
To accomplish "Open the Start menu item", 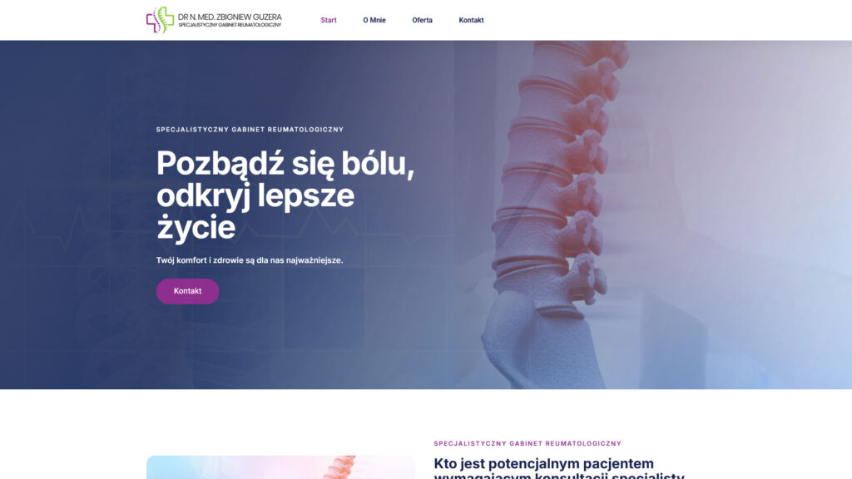I will tap(329, 20).
